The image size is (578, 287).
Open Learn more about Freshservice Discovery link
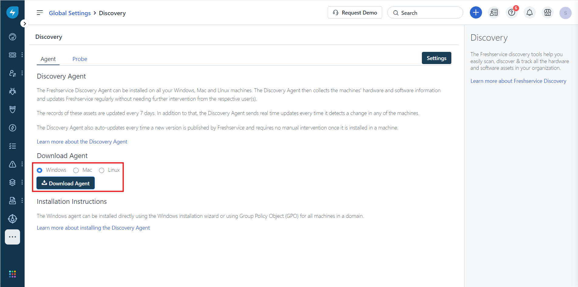tap(518, 81)
